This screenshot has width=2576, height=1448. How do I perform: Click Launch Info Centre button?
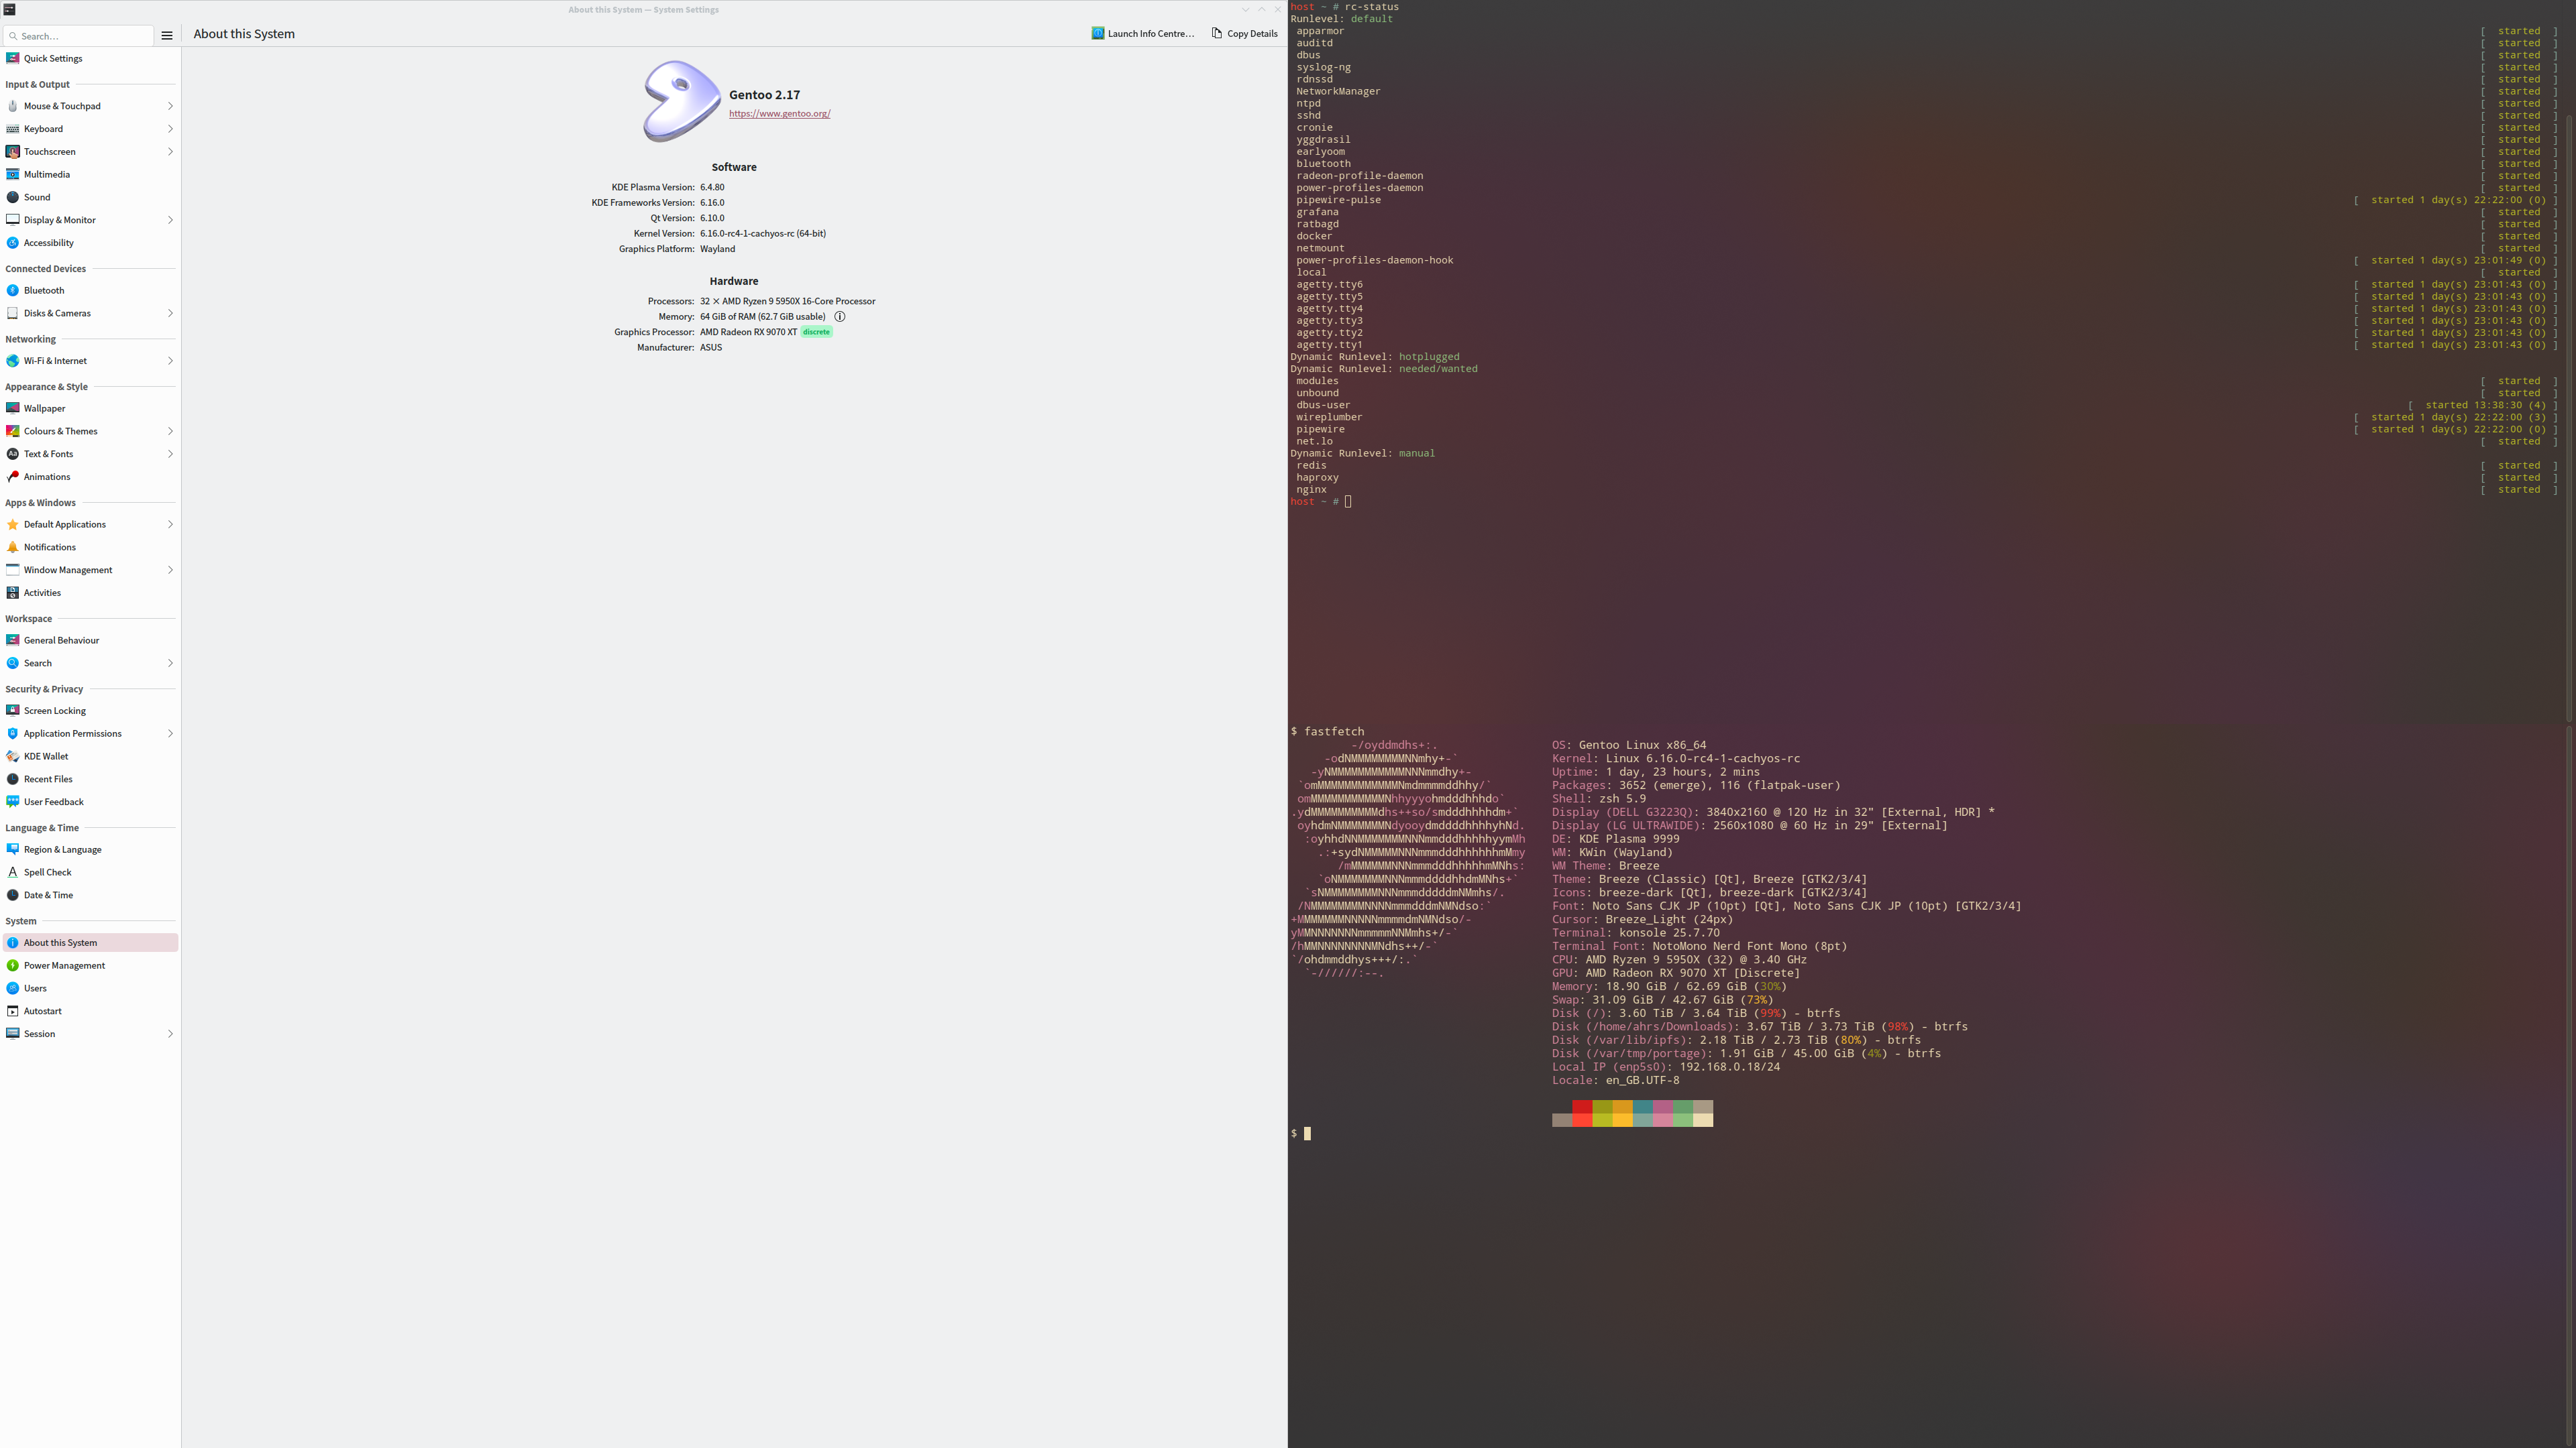pos(1143,34)
